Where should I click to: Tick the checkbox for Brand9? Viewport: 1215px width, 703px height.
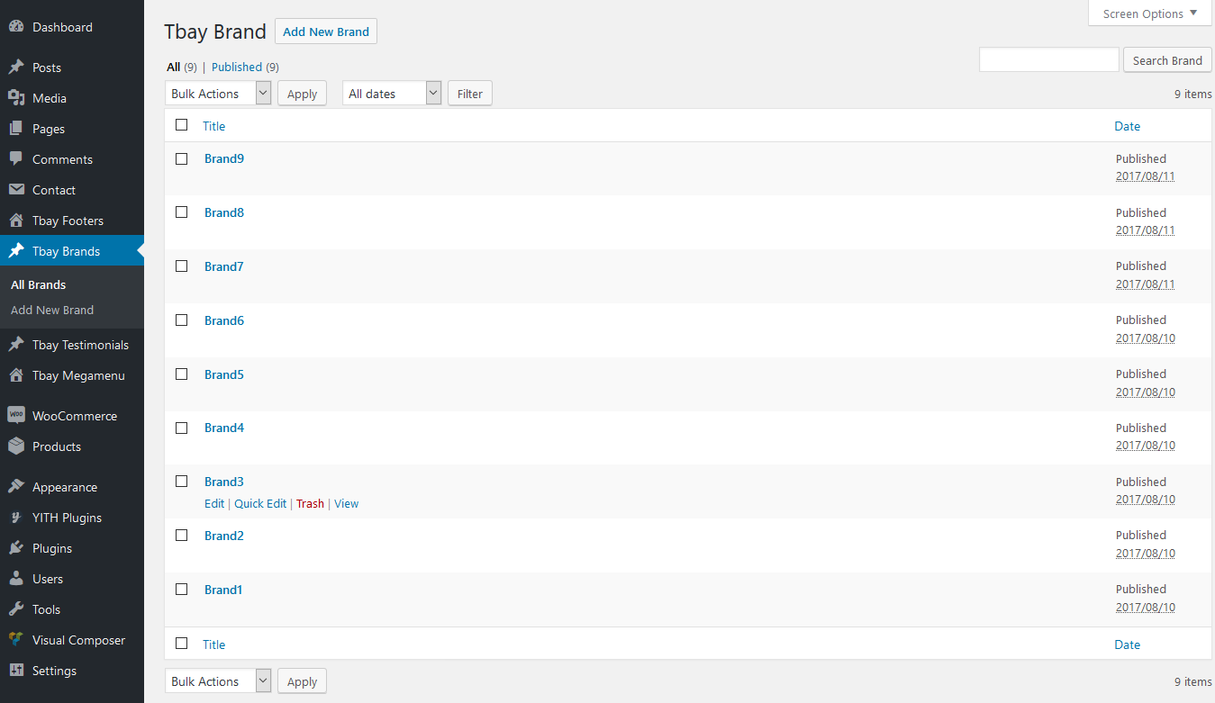(x=182, y=159)
